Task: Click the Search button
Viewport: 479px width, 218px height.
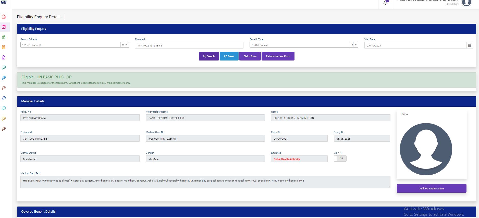Action: pyautogui.click(x=209, y=56)
